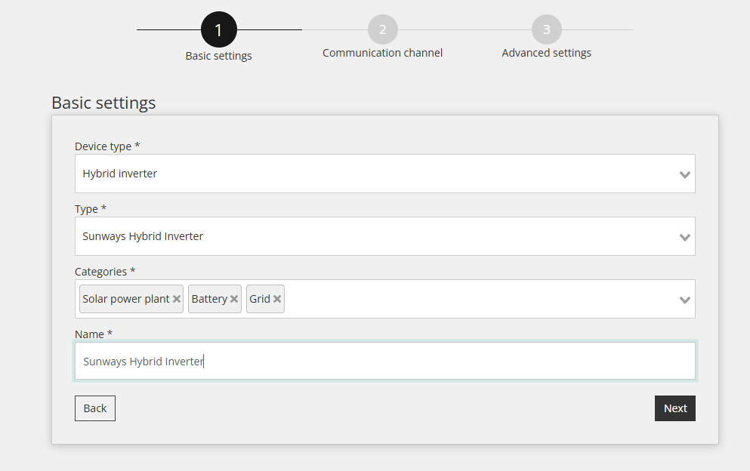Image resolution: width=750 pixels, height=471 pixels.
Task: Click the Battery tag text
Action: pyautogui.click(x=209, y=299)
